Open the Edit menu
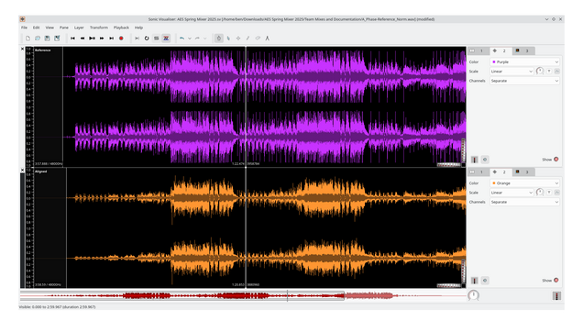 pos(36,28)
